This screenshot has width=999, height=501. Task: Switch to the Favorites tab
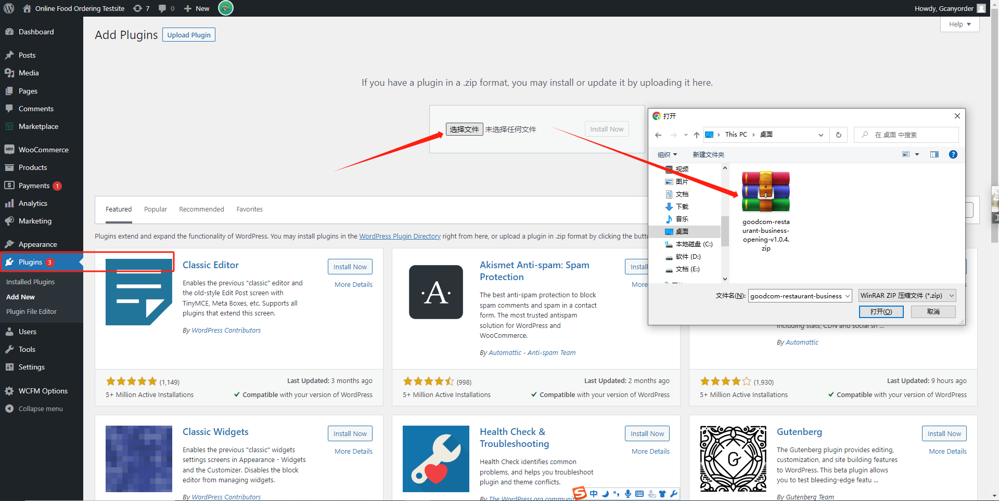click(x=250, y=209)
